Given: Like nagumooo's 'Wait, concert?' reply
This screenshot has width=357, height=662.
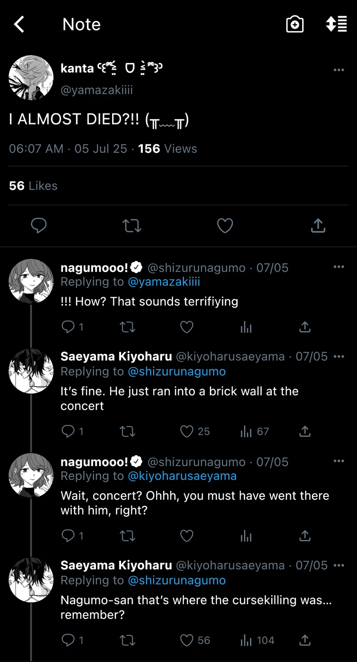Looking at the screenshot, I should tap(187, 536).
